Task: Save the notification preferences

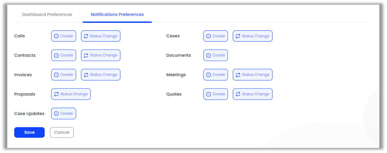Action: (x=29, y=132)
